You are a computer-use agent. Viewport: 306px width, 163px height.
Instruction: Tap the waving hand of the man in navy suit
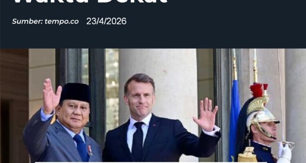click(x=206, y=115)
